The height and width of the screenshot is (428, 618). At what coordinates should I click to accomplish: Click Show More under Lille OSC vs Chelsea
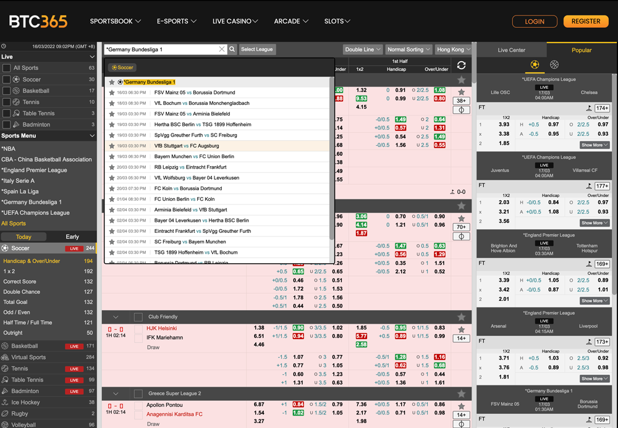(x=595, y=145)
